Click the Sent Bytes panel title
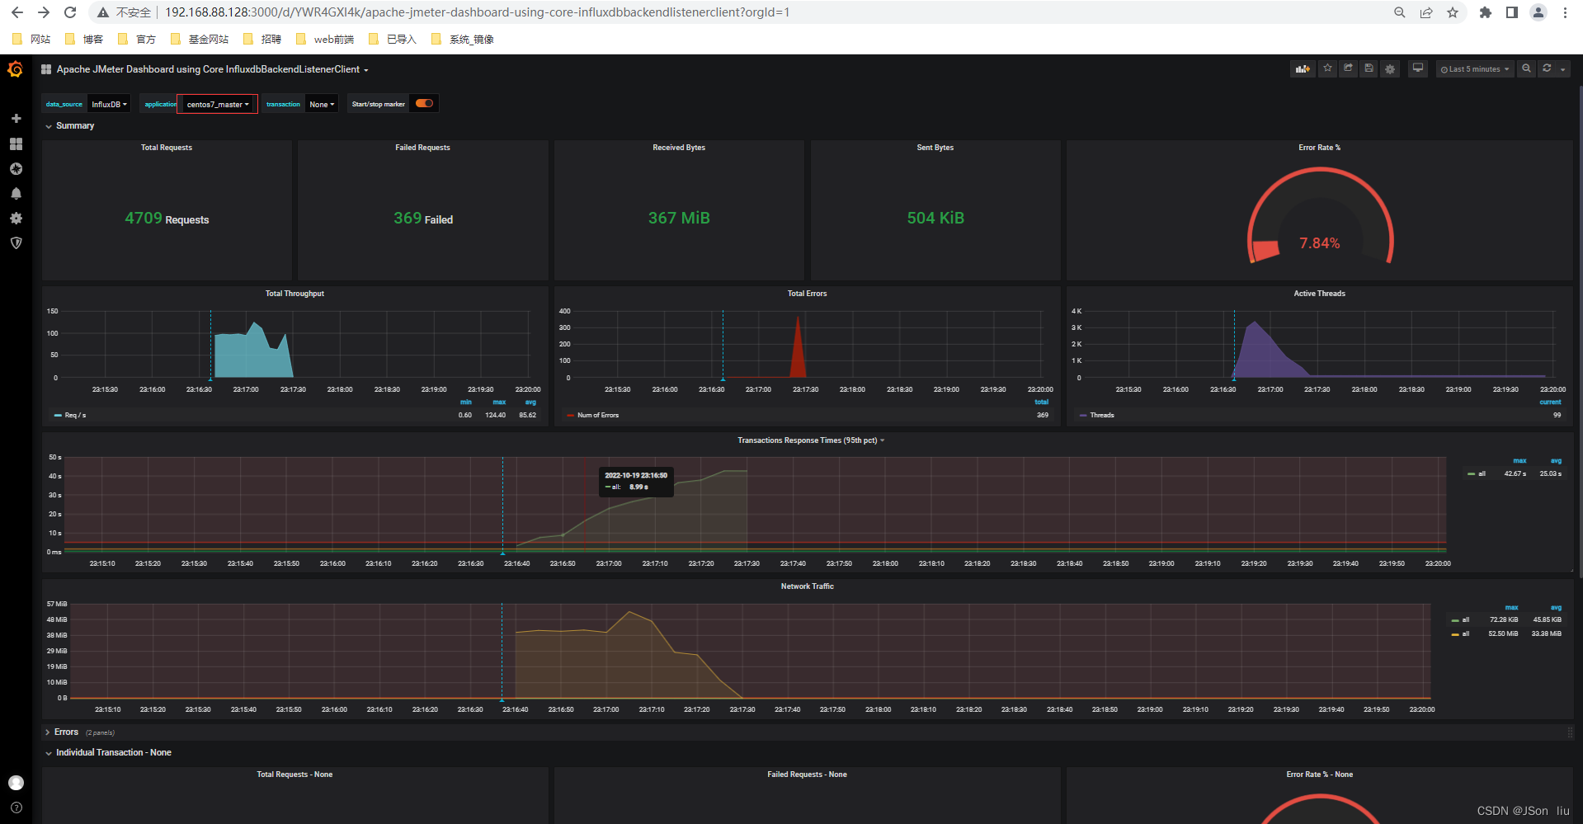 pos(935,148)
